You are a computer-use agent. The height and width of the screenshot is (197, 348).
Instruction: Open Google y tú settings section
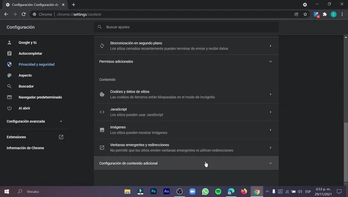27,43
